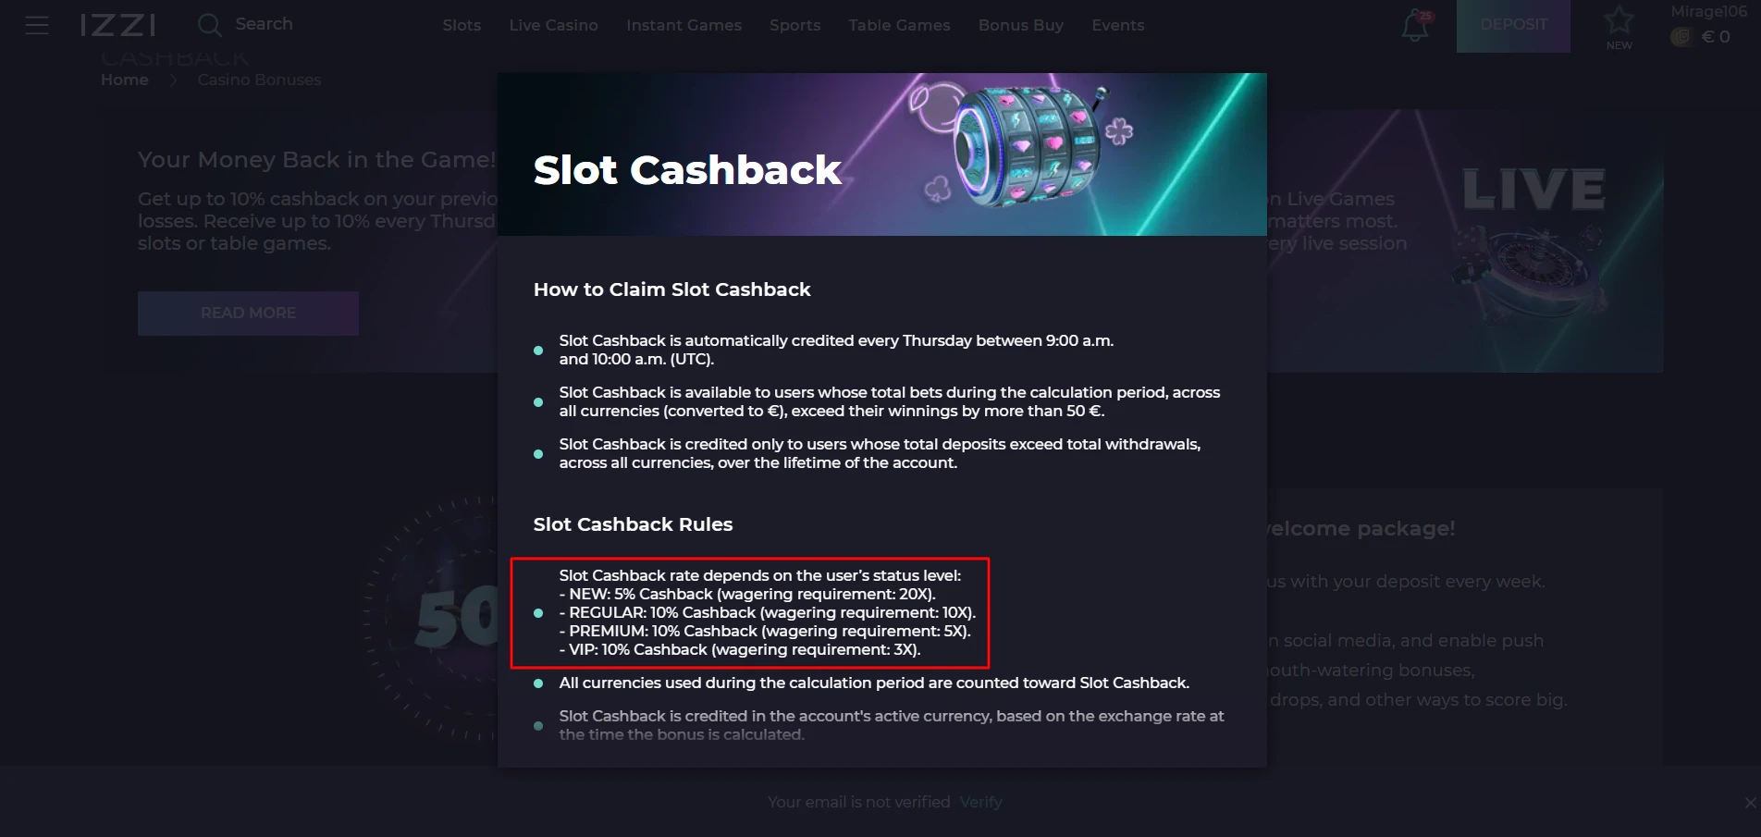The image size is (1761, 837).
Task: Open the notifications bell
Action: tap(1414, 26)
